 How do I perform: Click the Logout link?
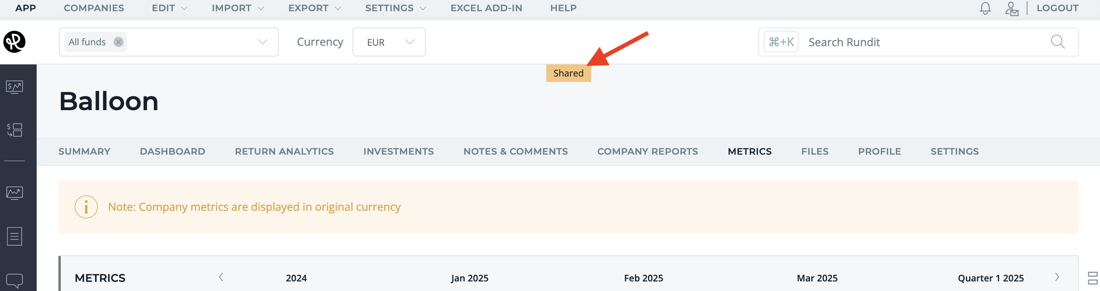[x=1057, y=8]
